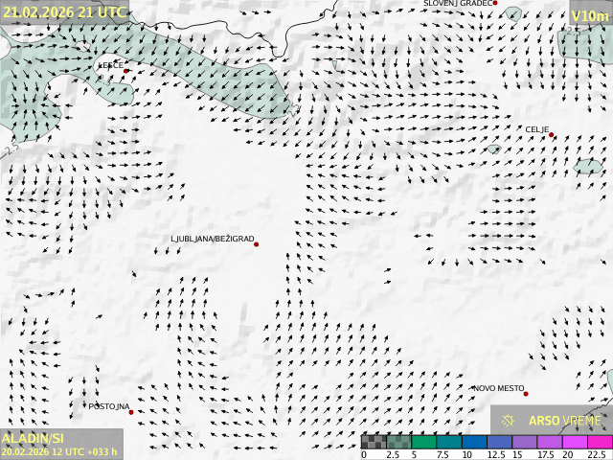Click the ARSO VREME logo text
Screen dimensions: 613x460
tap(565, 421)
